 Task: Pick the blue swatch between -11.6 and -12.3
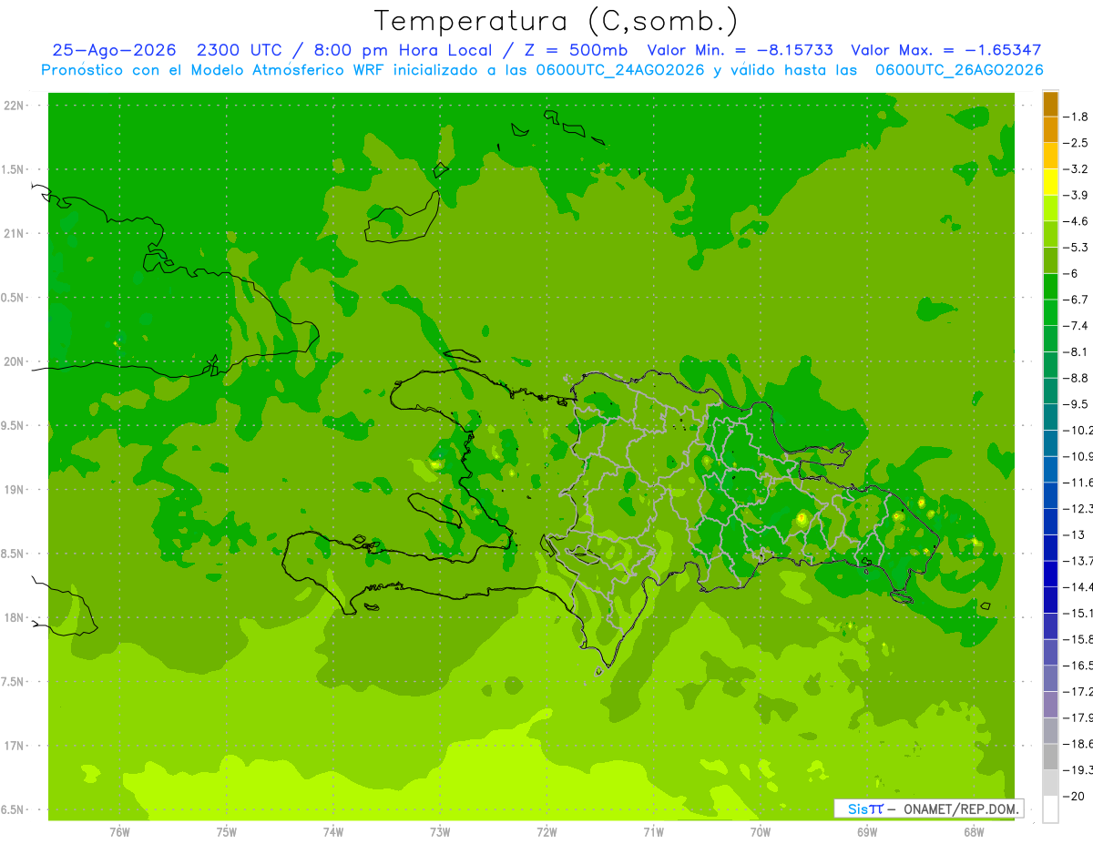point(1050,495)
